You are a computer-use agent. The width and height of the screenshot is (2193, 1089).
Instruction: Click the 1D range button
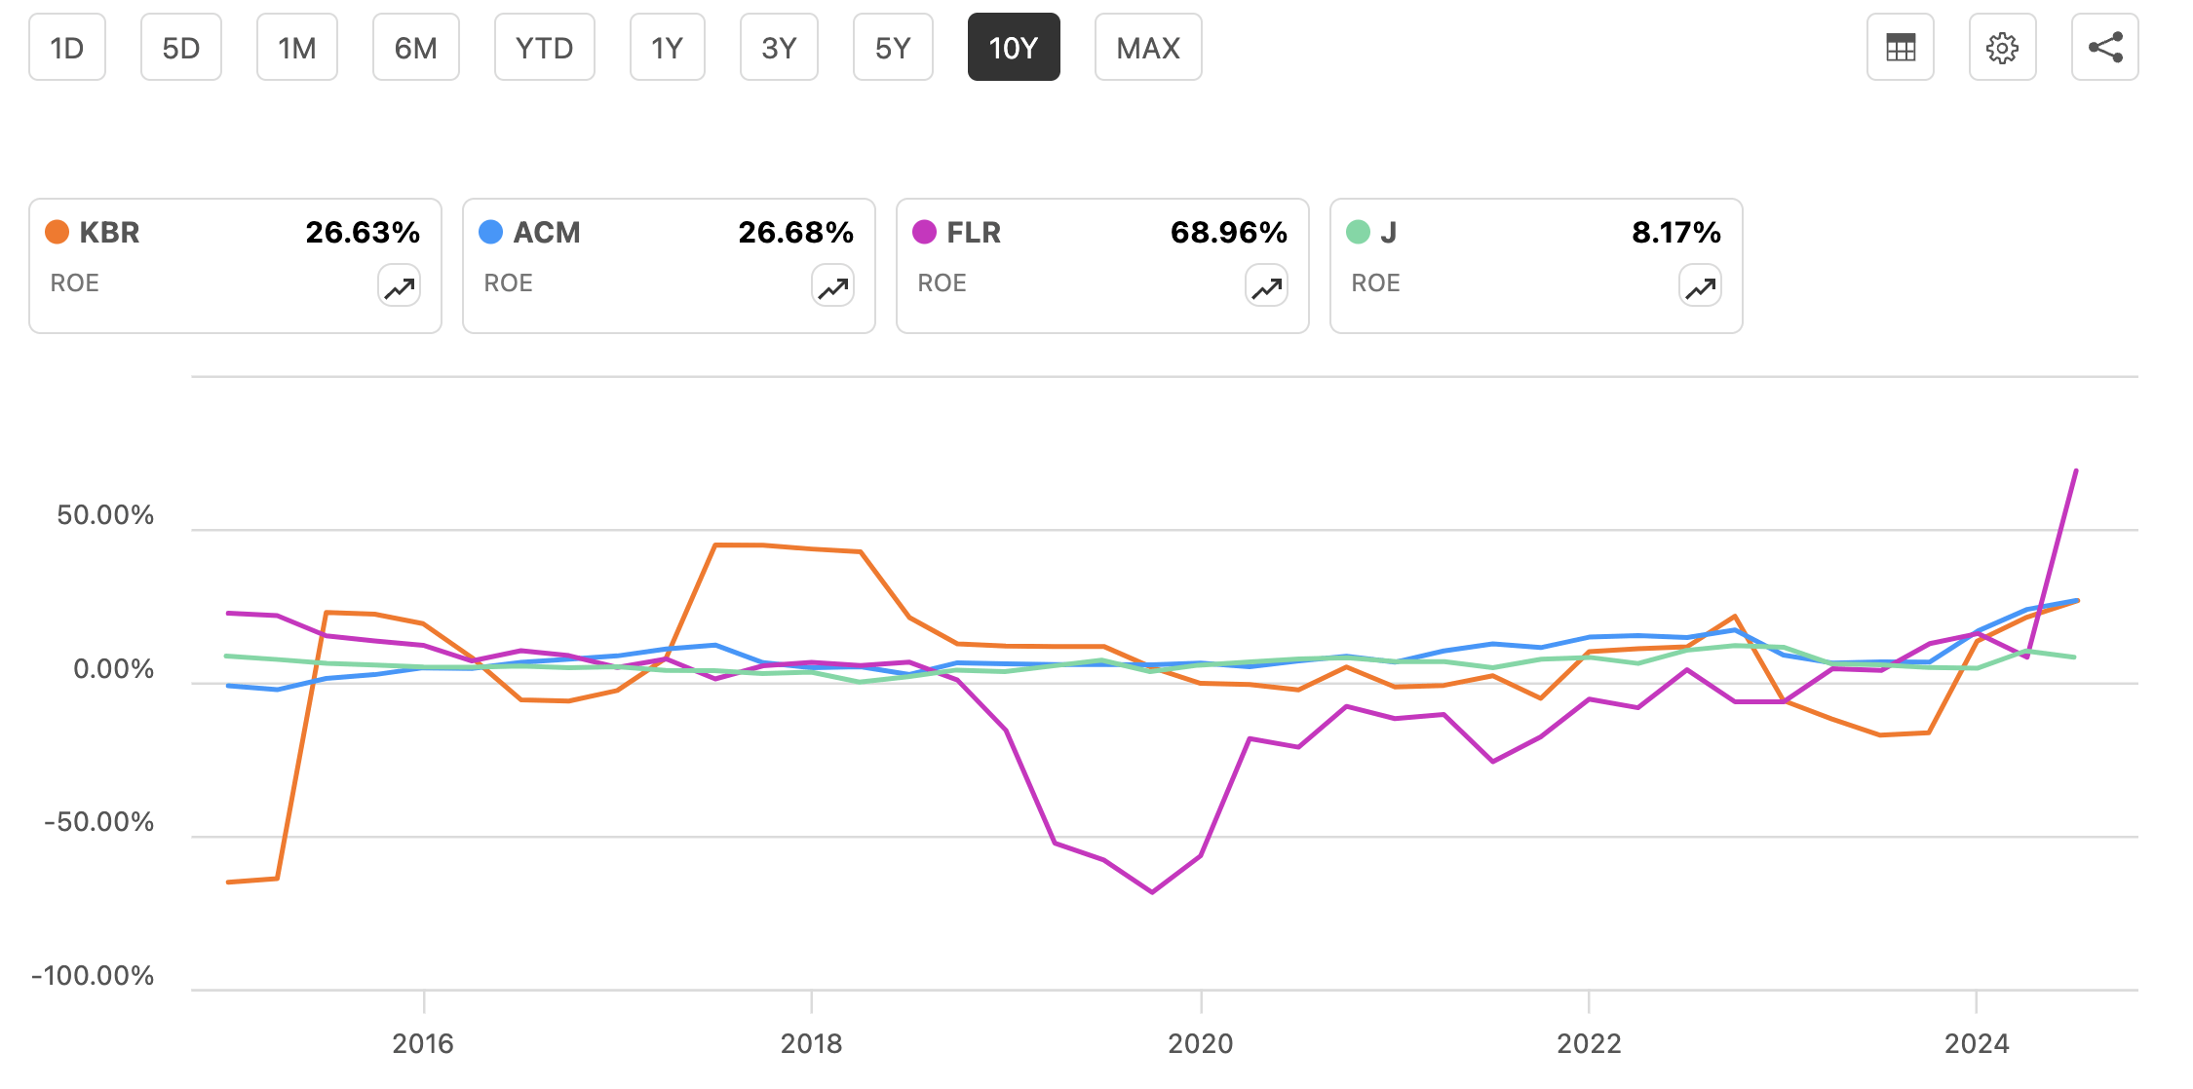(66, 47)
